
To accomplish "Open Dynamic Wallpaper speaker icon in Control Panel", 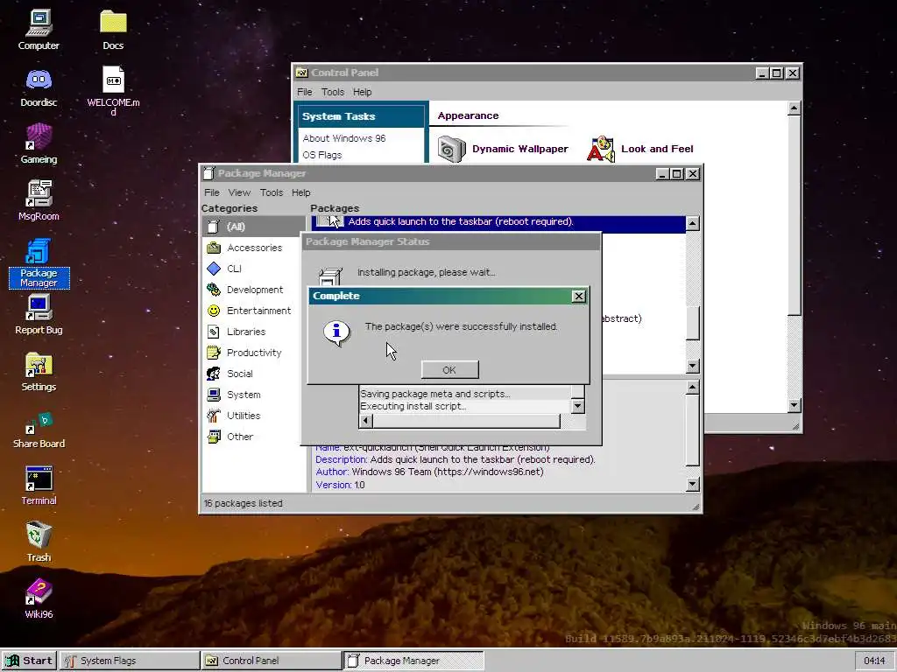I will [x=451, y=149].
